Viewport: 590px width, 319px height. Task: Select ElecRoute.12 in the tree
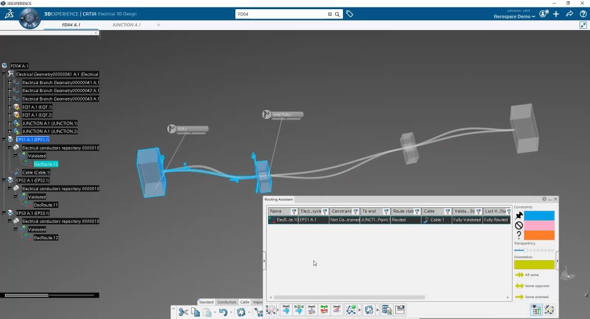pyautogui.click(x=46, y=238)
